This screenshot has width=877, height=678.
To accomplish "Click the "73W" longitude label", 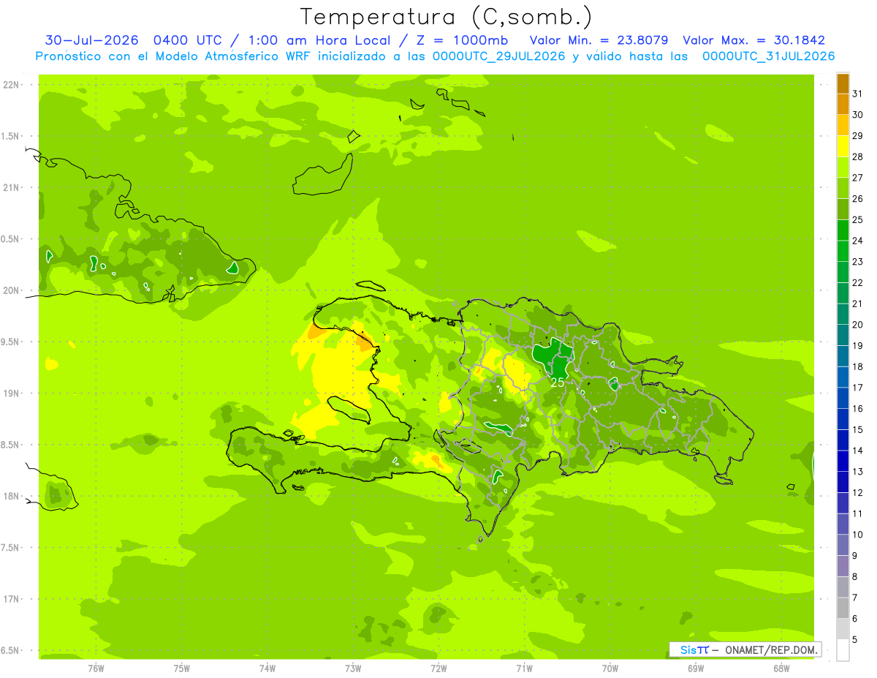I will 353,668.
